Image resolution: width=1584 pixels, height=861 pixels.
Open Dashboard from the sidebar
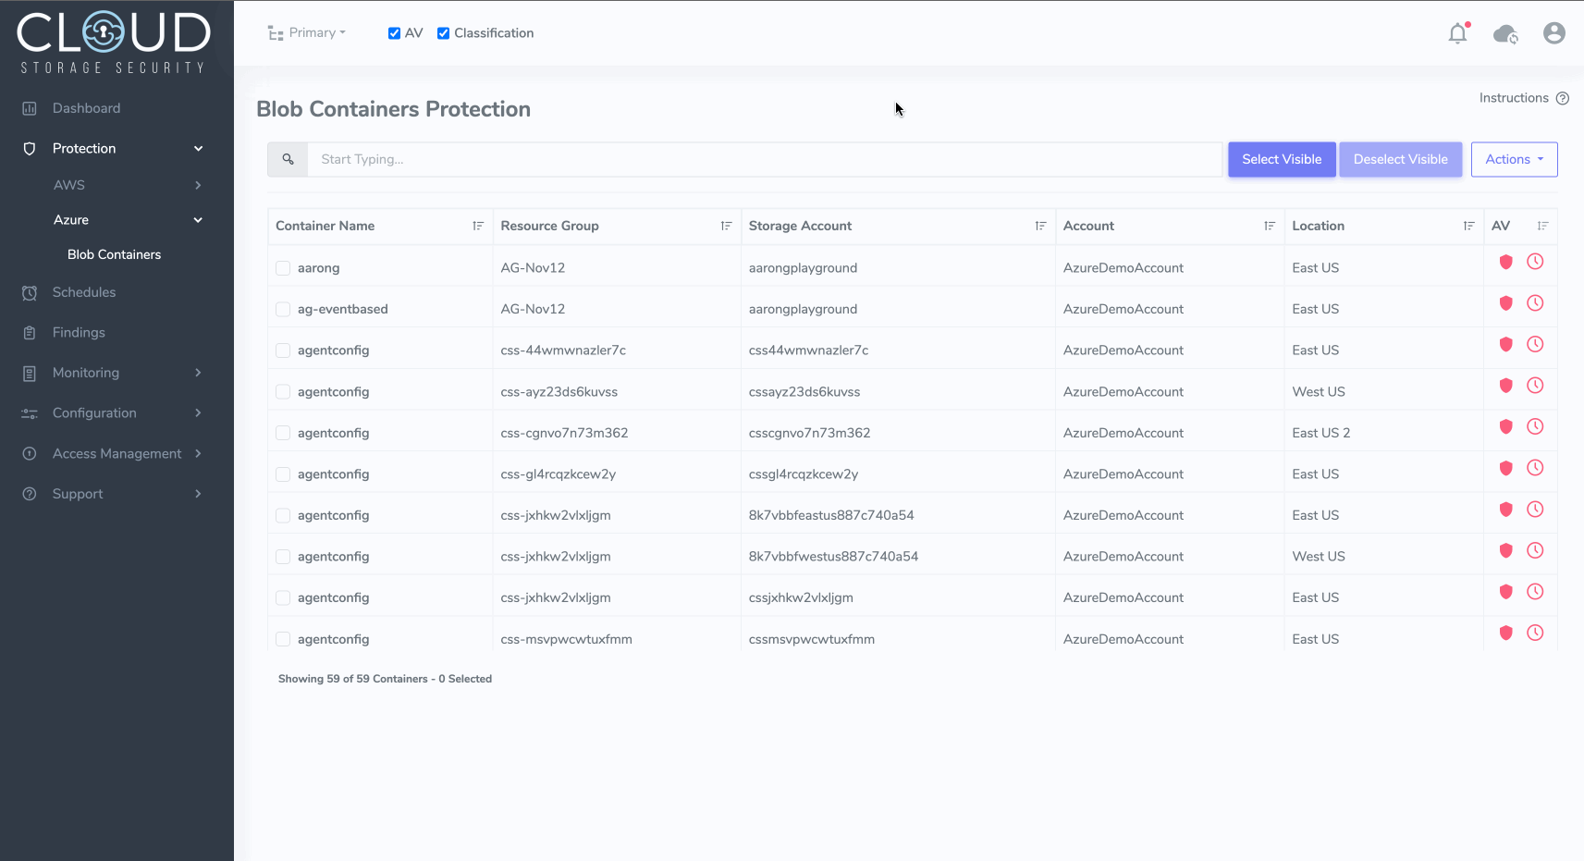pos(86,108)
